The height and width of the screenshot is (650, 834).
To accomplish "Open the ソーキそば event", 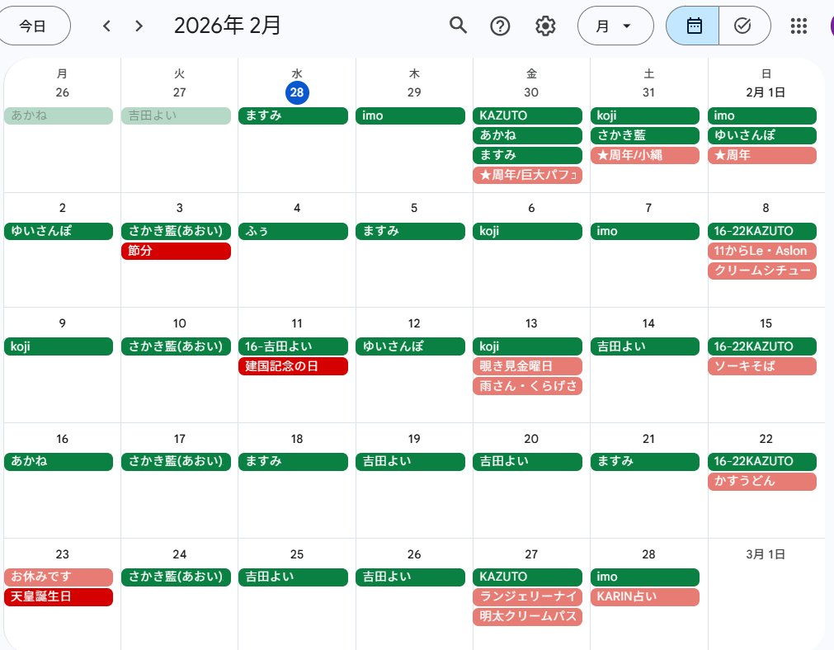I will [x=762, y=366].
